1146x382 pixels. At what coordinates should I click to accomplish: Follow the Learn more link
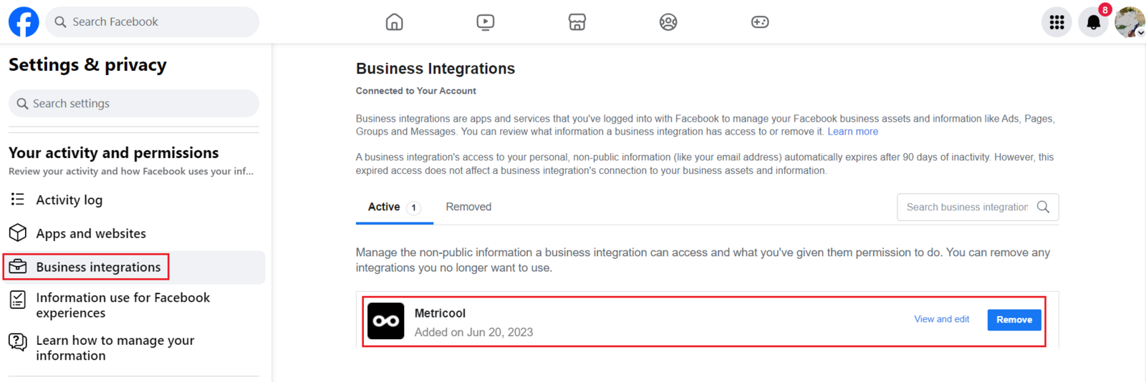pos(852,132)
